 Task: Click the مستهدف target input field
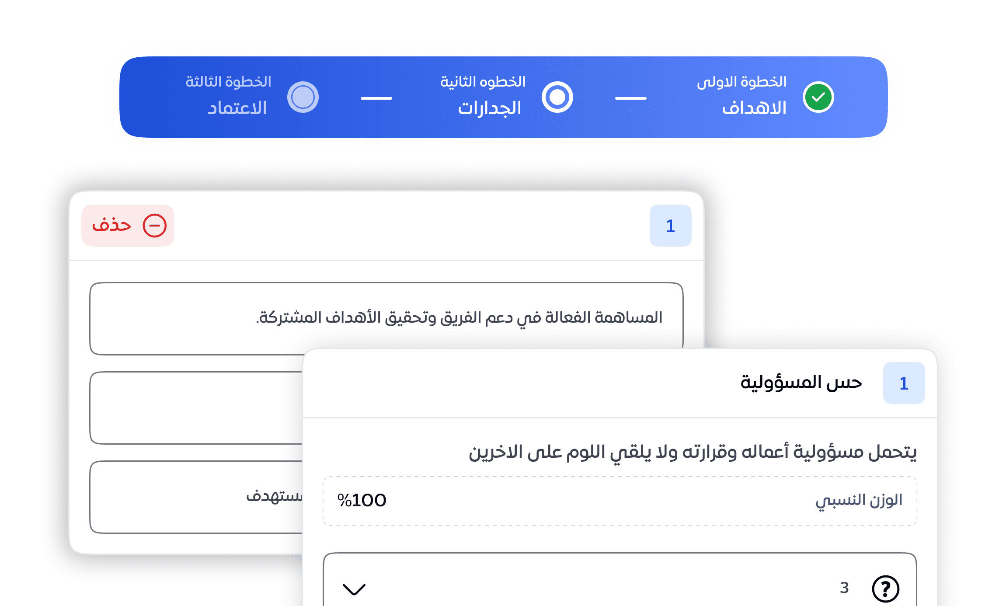click(196, 497)
